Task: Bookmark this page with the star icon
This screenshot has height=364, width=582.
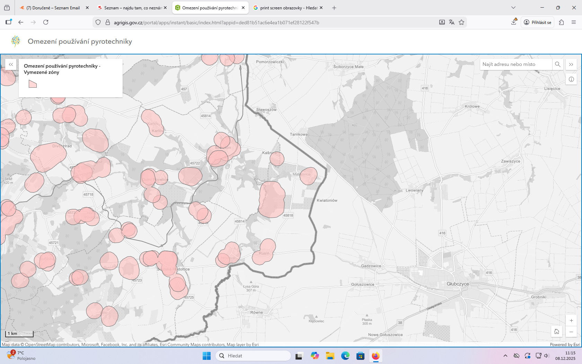Action: click(461, 22)
